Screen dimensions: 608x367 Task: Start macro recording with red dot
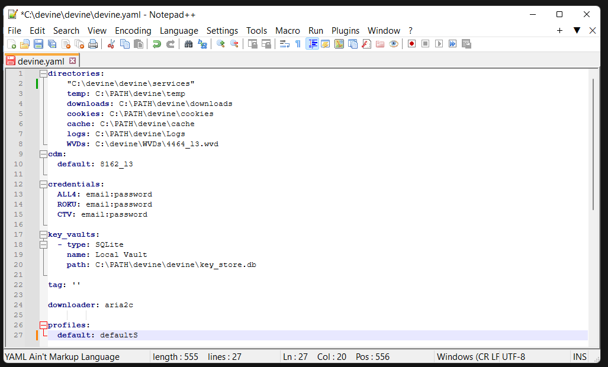(x=412, y=44)
